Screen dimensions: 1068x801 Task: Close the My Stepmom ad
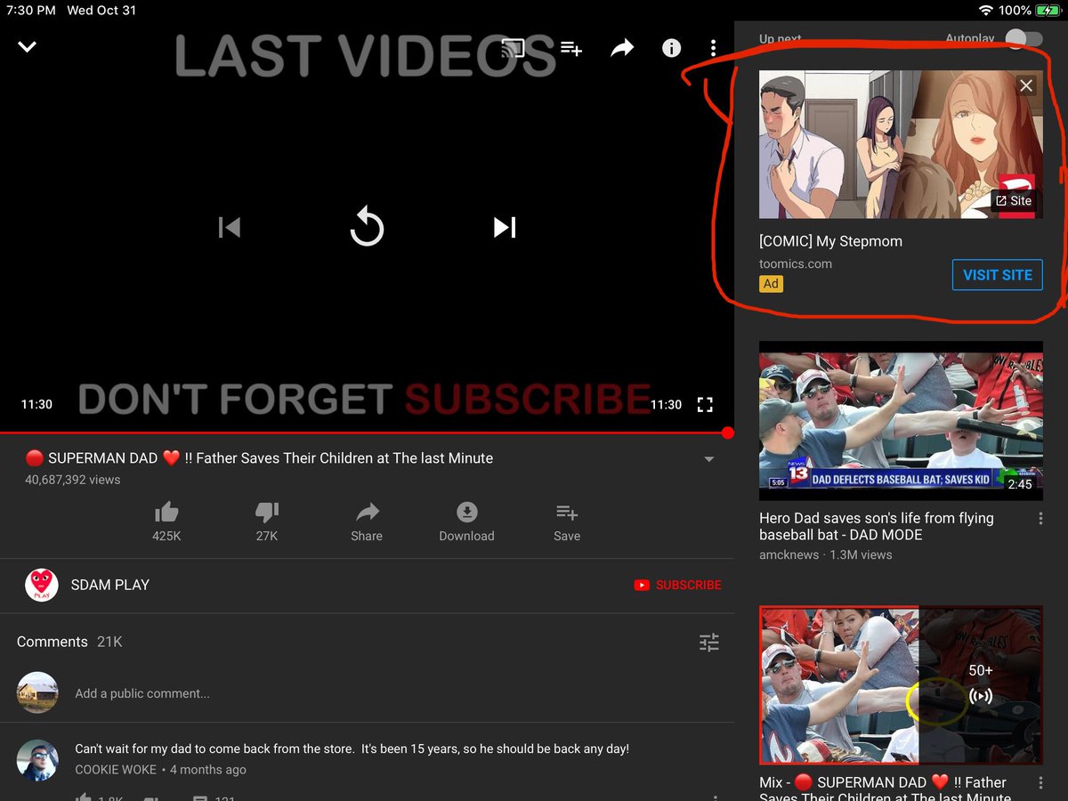click(1026, 85)
